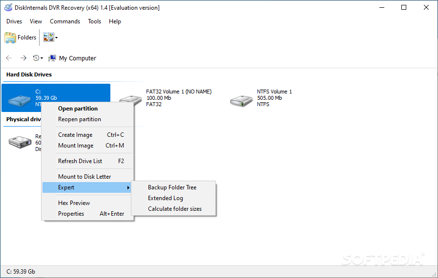Viewport: 438px width, 278px height.
Task: Select Backup Folder Tree
Action: [173, 187]
